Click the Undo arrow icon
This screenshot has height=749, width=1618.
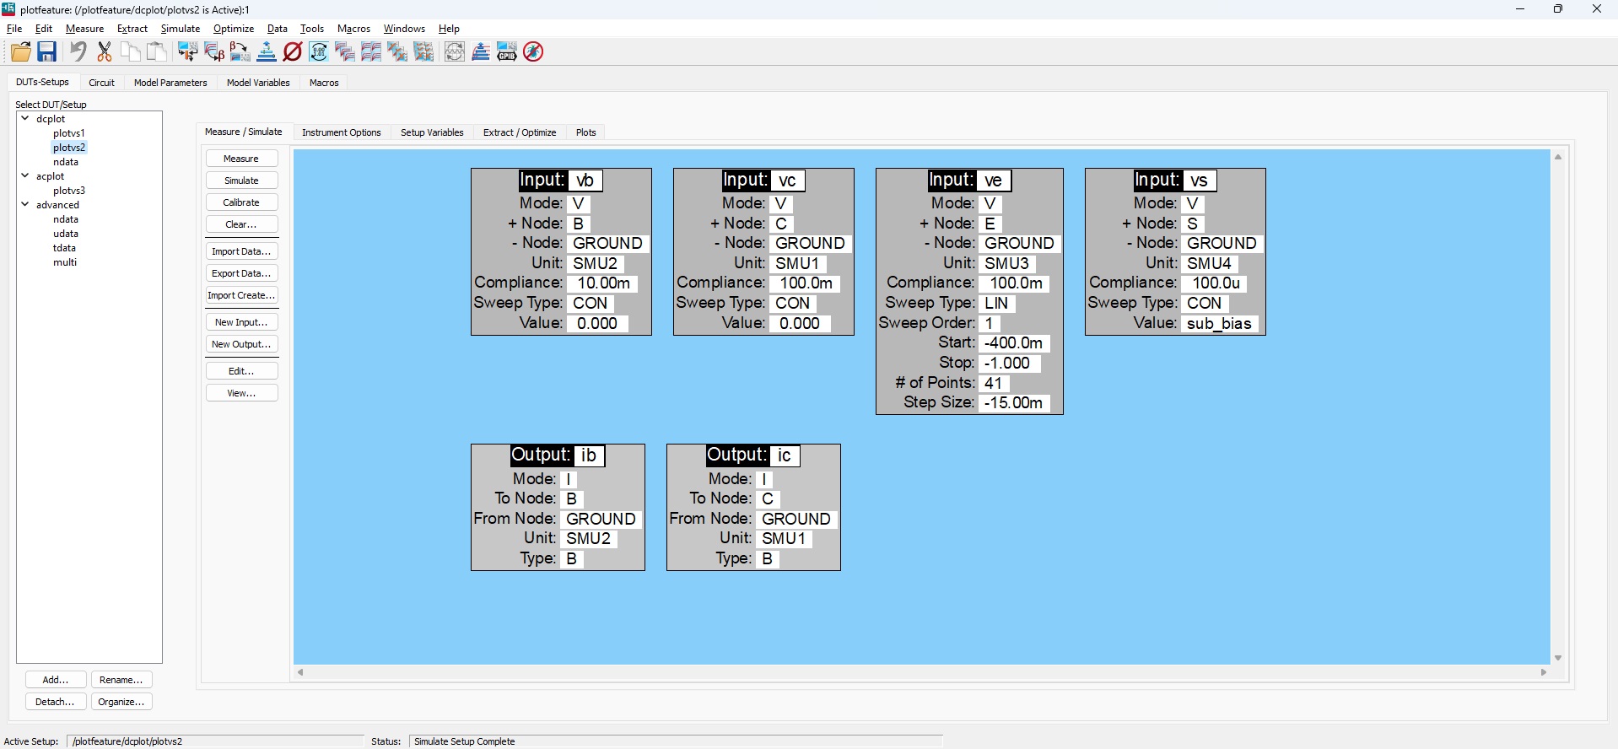(78, 52)
